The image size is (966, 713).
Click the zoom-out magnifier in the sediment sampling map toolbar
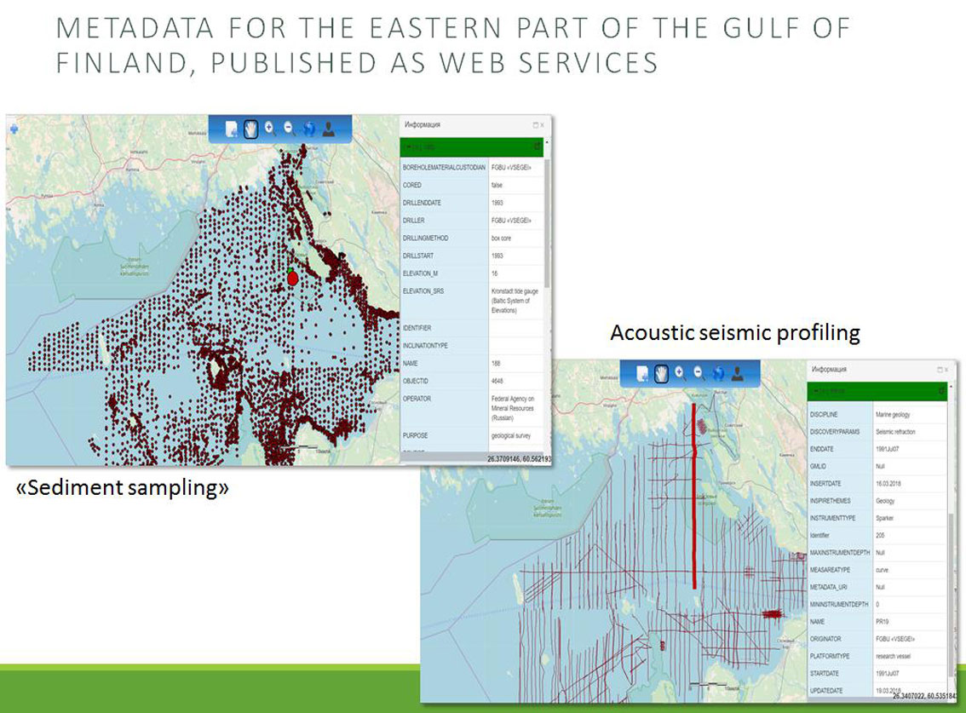[290, 129]
